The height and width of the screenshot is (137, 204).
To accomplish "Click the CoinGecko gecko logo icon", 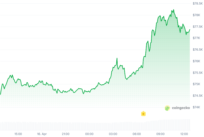I will tap(167, 108).
